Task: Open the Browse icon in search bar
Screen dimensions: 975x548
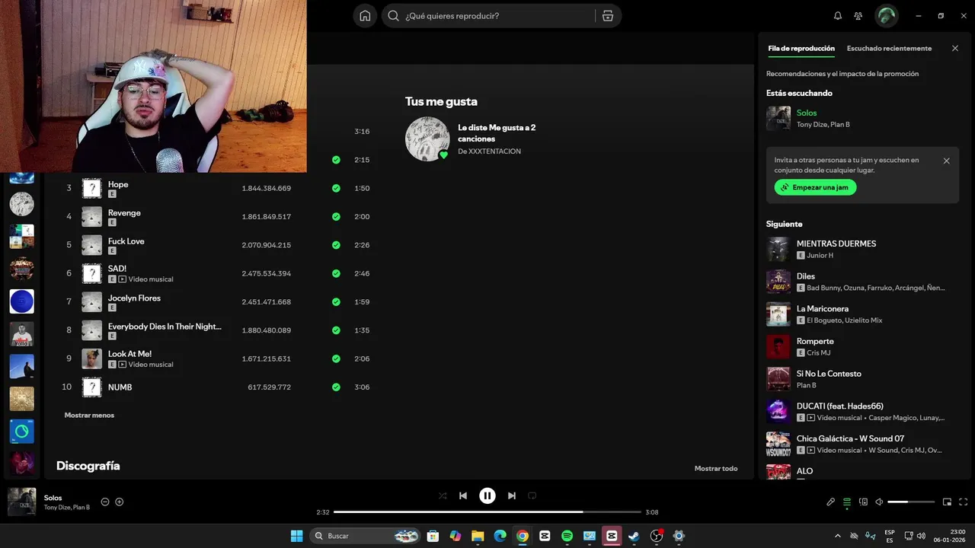Action: click(607, 16)
